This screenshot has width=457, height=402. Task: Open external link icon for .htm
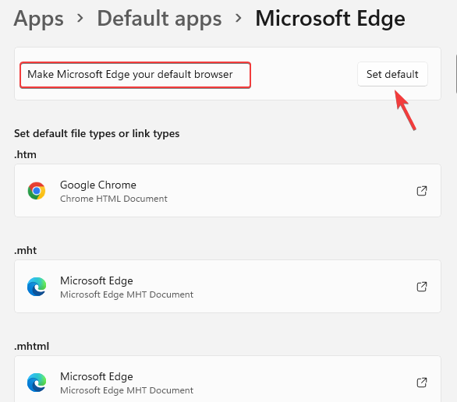coord(421,191)
